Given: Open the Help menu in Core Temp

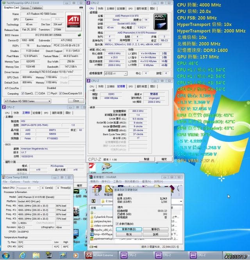Looking at the screenshot, I should (x=36, y=182).
